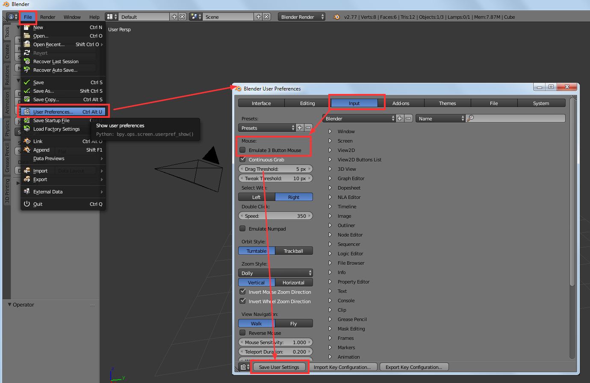The height and width of the screenshot is (383, 590).
Task: Open the Blender Render engine dropdown
Action: coord(301,17)
